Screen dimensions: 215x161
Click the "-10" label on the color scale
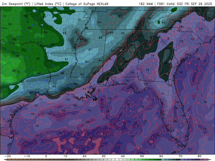pyautogui.click(x=27, y=156)
